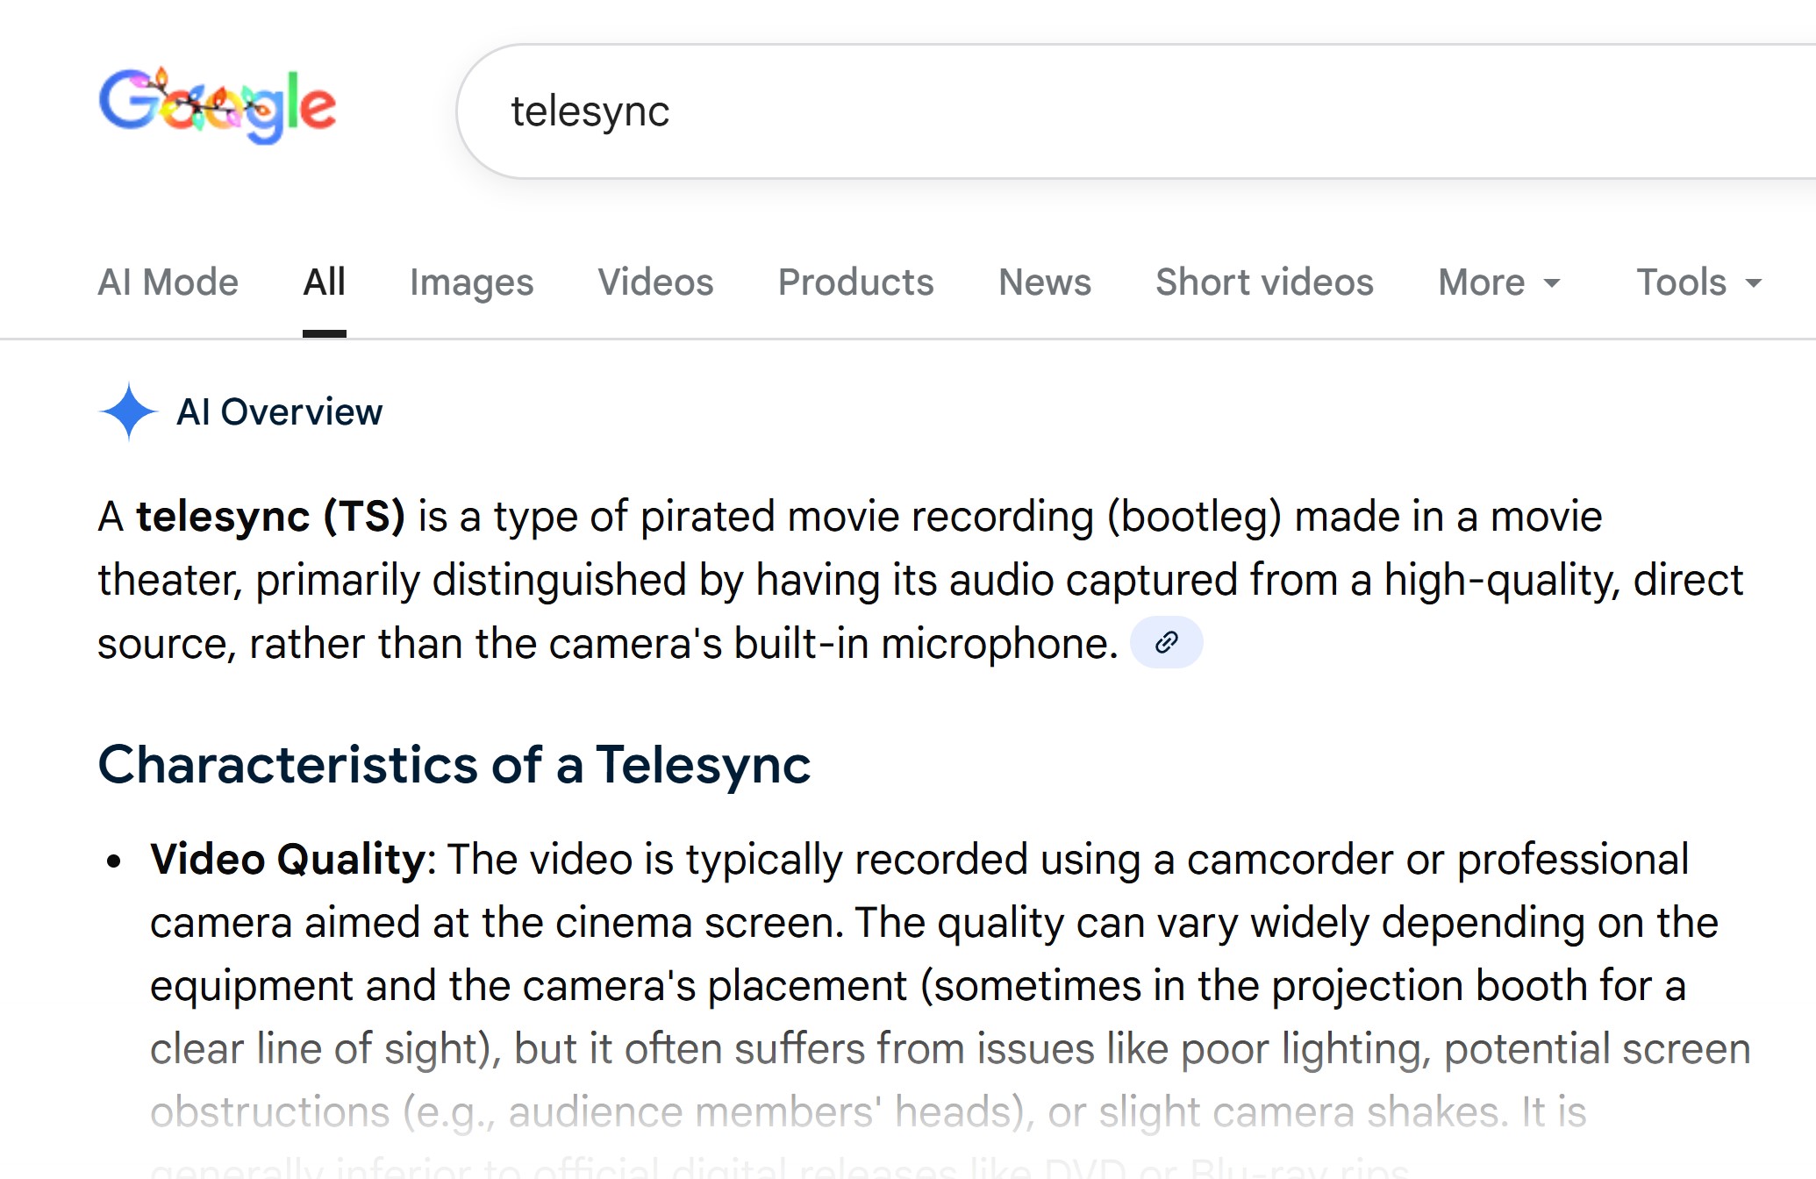This screenshot has height=1179, width=1816.
Task: Click the Google holiday logo
Action: [x=217, y=106]
